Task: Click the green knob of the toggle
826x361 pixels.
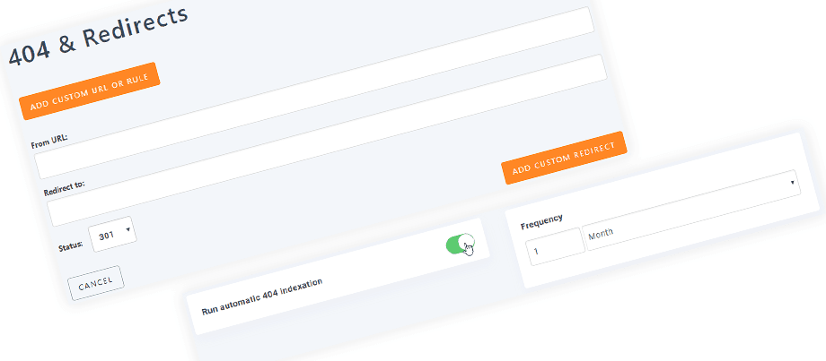Action: (x=467, y=242)
